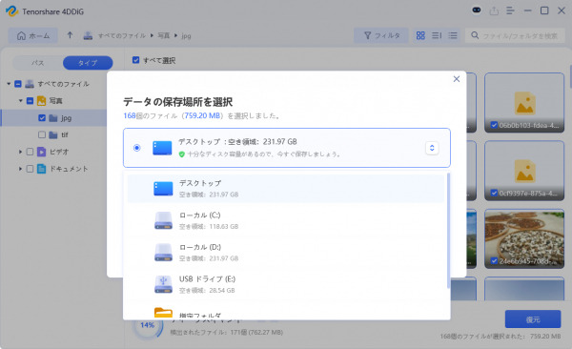Switch to the パス tab

(37, 63)
